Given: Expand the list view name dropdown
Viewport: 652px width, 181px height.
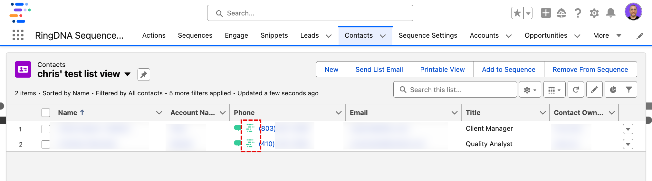Looking at the screenshot, I should 128,74.
